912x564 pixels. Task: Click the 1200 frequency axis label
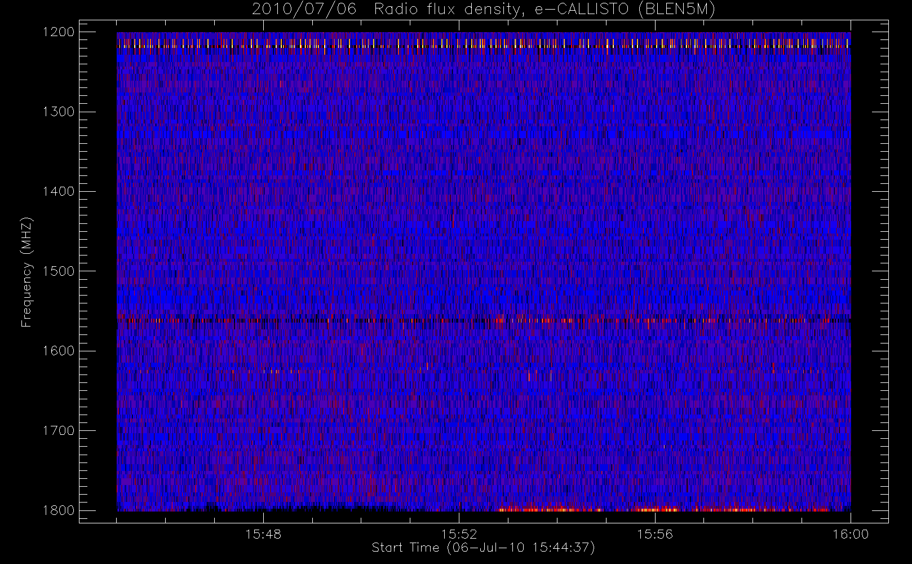tap(59, 32)
